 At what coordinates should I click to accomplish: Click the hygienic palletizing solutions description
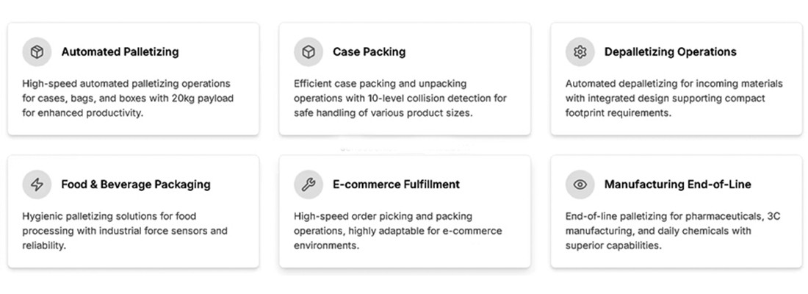pos(125,231)
